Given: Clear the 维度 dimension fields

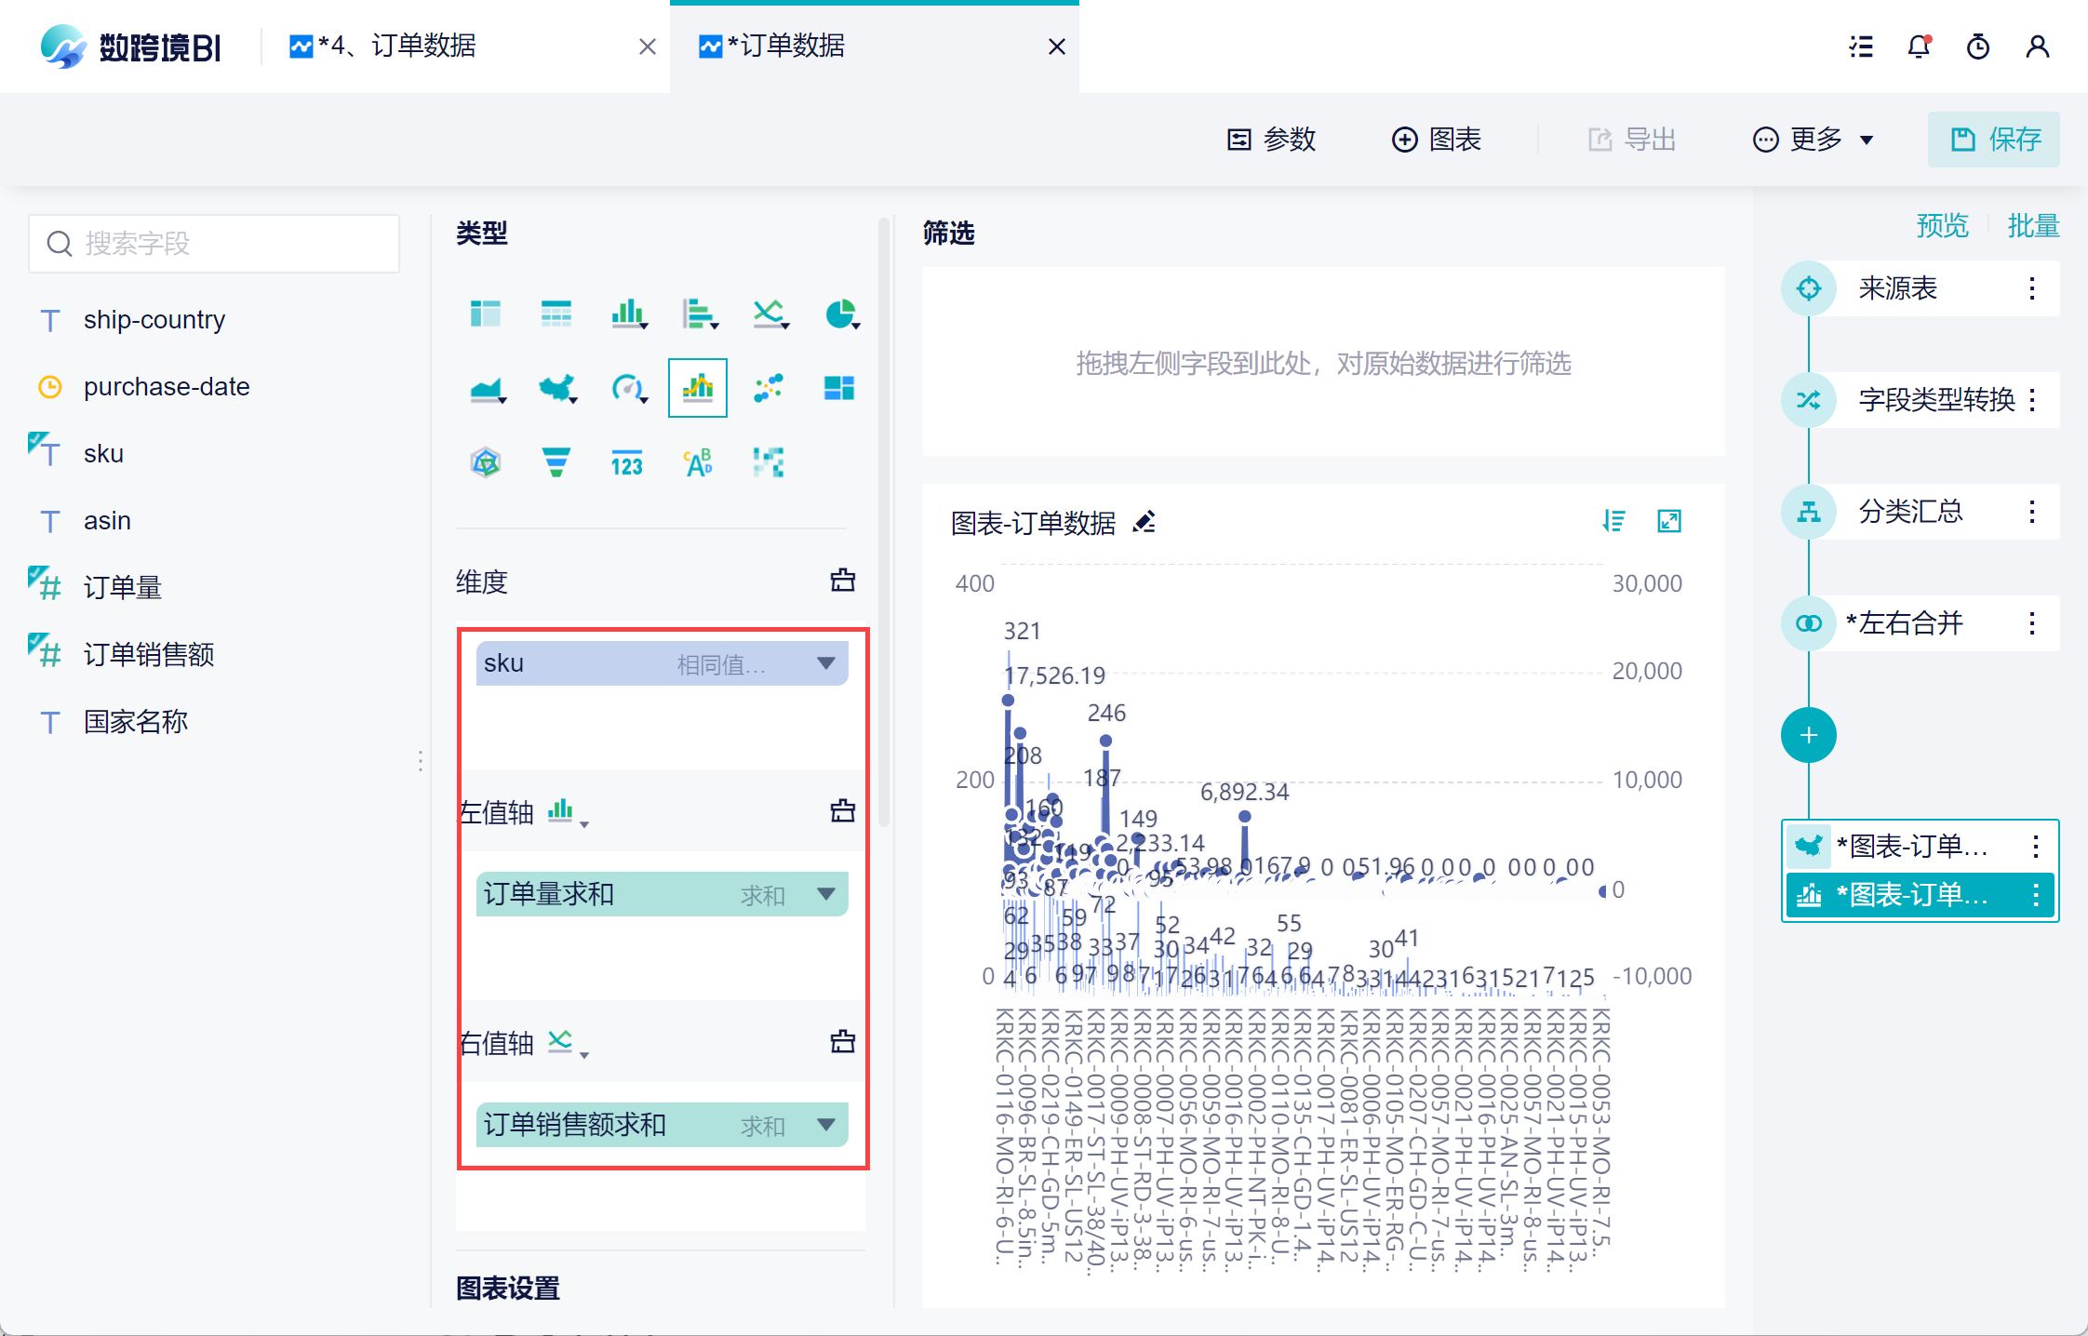Looking at the screenshot, I should (842, 581).
